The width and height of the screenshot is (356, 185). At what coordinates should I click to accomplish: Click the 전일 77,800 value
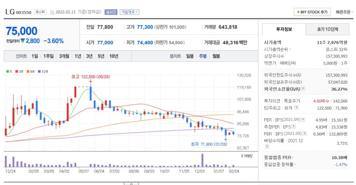click(105, 27)
